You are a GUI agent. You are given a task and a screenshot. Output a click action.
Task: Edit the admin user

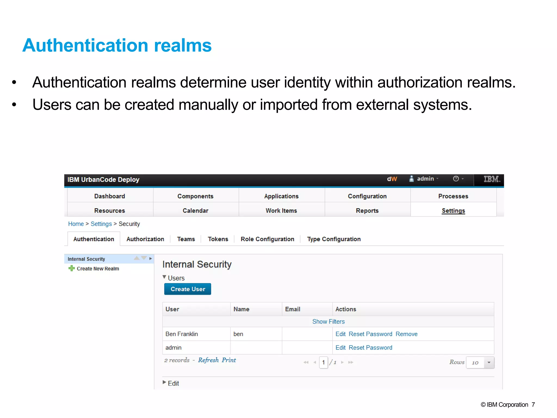[x=341, y=348]
